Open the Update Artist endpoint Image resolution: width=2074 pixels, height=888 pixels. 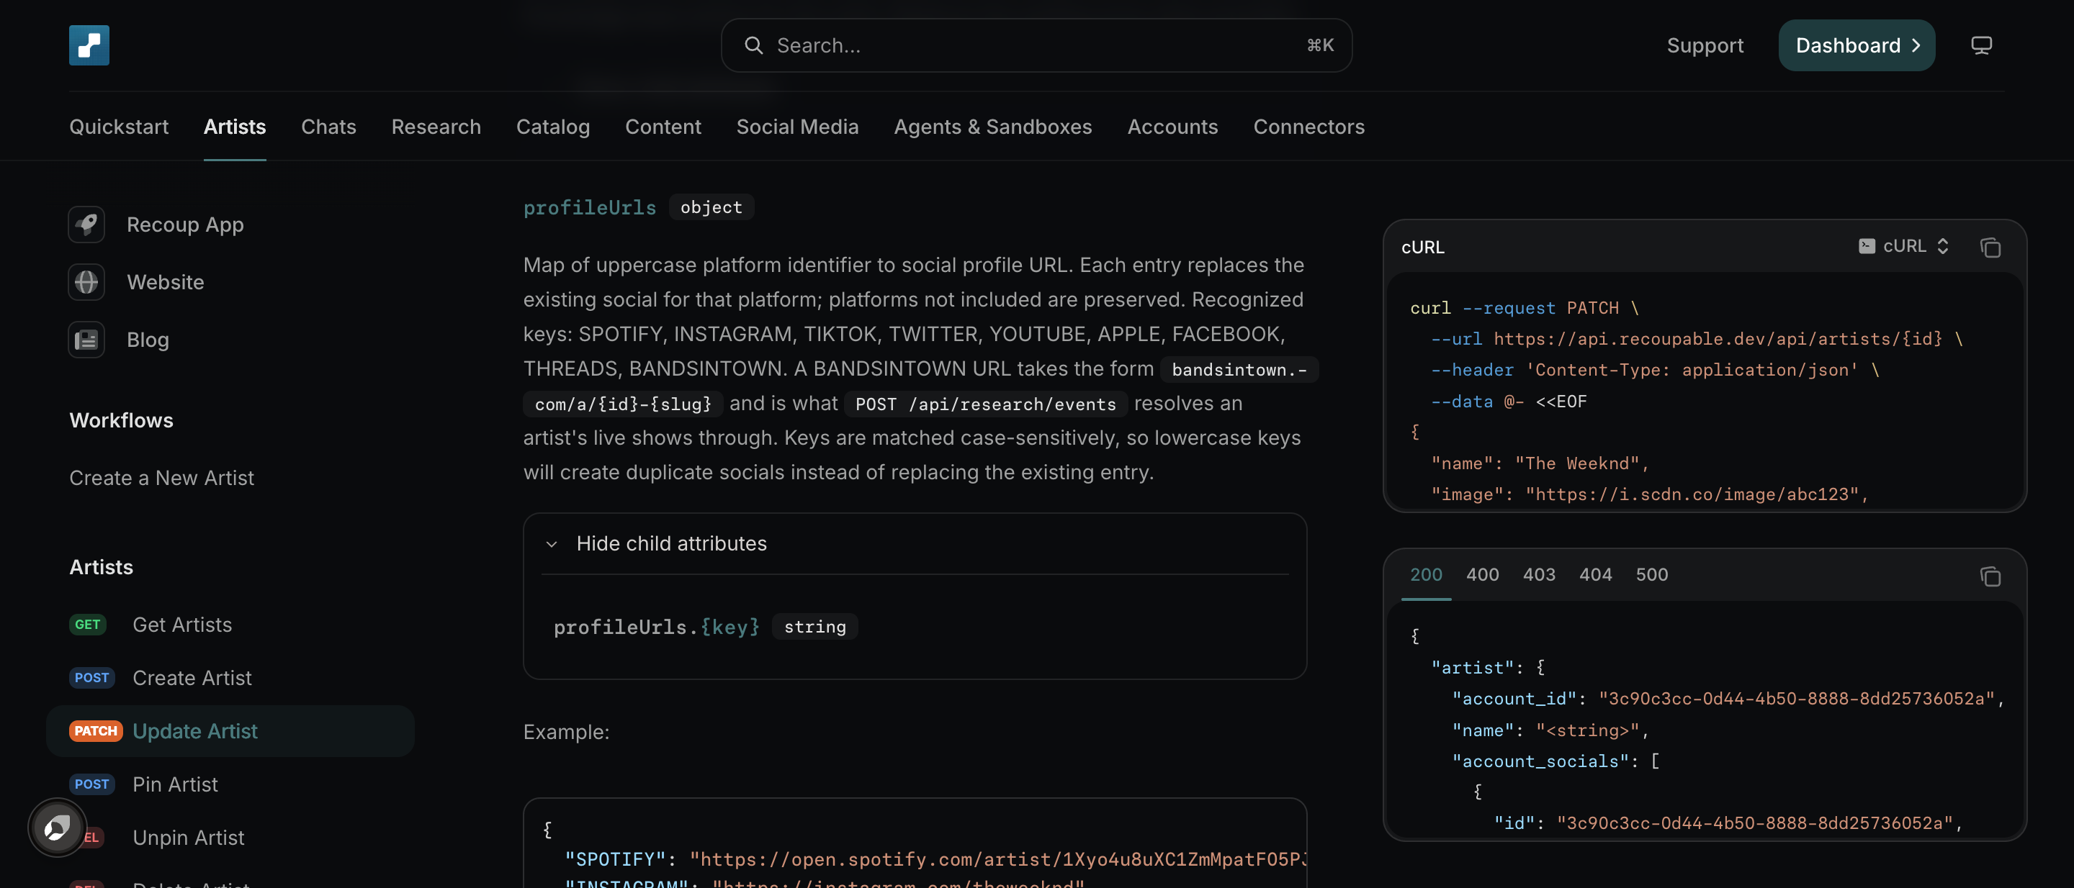[x=230, y=730]
